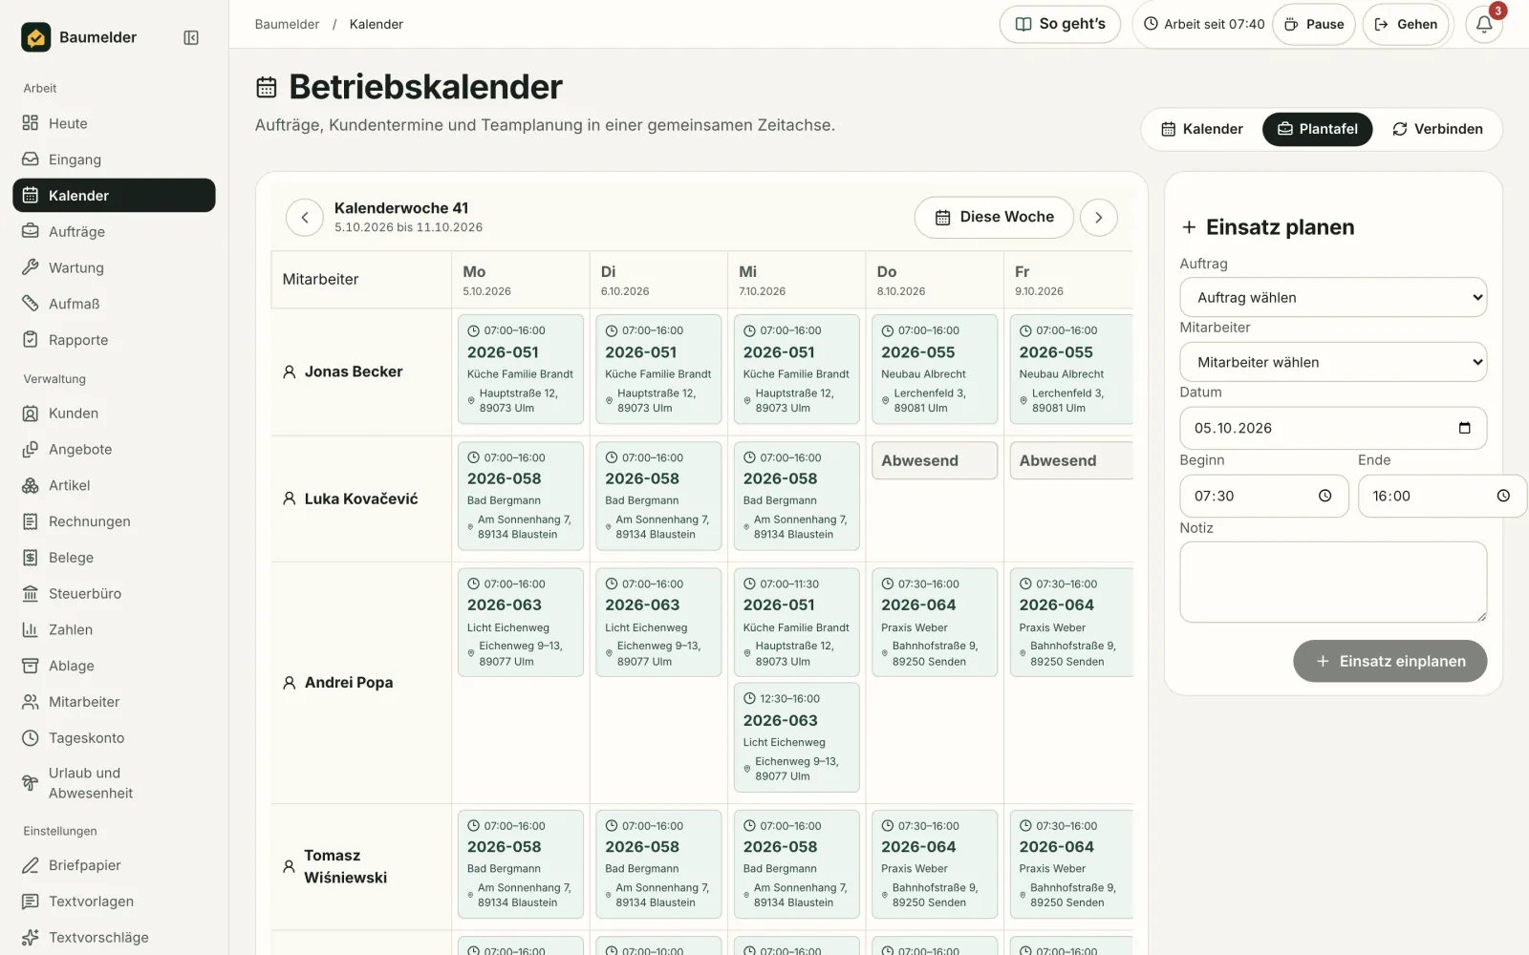1529x955 pixels.
Task: Open Tomasz Wiśniewski Monday job 2026-058
Action: pyautogui.click(x=521, y=864)
